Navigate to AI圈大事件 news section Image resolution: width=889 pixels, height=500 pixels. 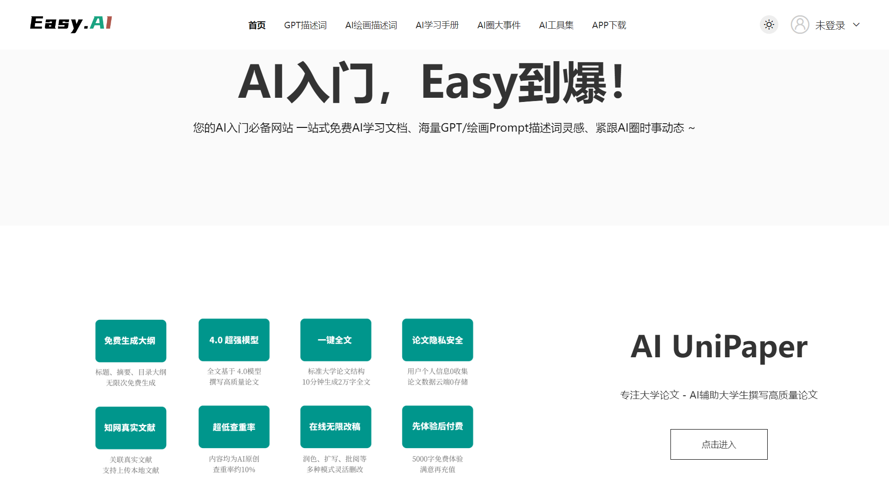point(499,25)
